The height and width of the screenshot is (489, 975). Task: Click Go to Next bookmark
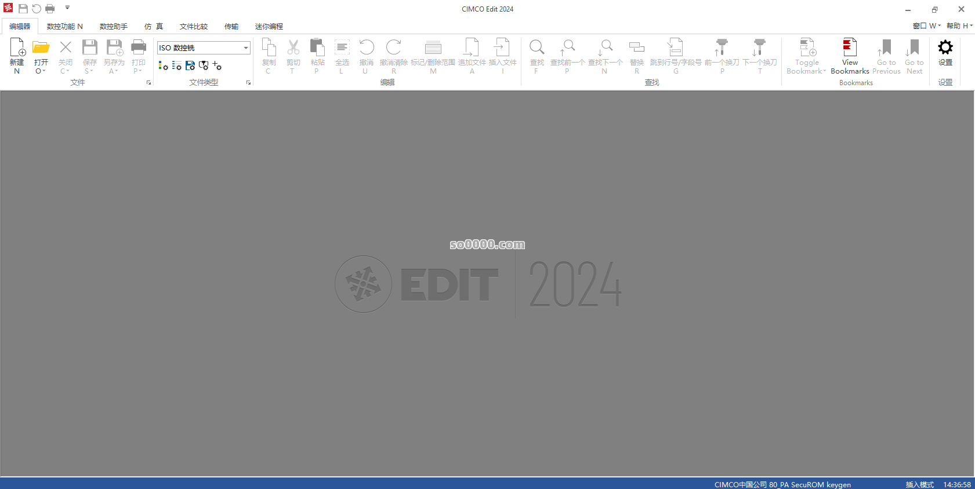click(x=914, y=56)
